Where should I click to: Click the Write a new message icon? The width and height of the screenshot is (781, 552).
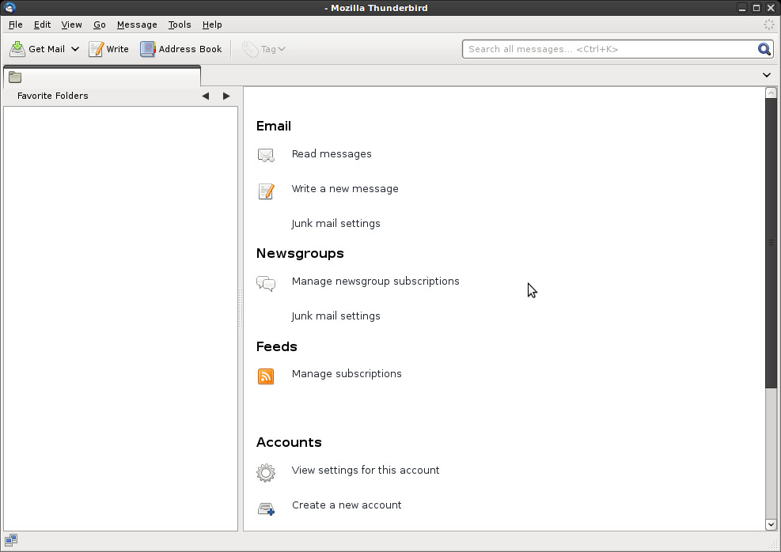click(266, 191)
